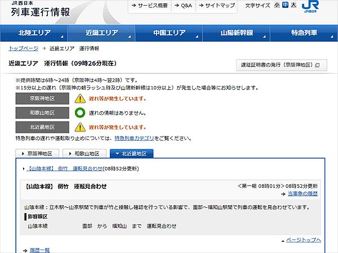Screen dimensions: 338x253
Task: Click arrow icon beside 履歴一覧
Action: coord(25,250)
